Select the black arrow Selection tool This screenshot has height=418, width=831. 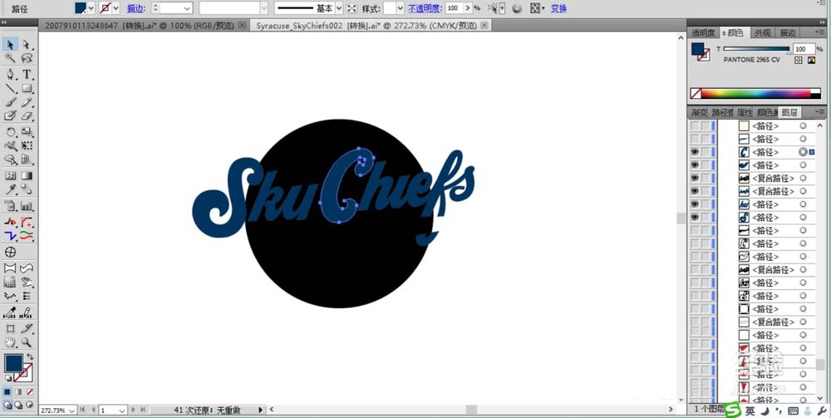click(x=10, y=45)
